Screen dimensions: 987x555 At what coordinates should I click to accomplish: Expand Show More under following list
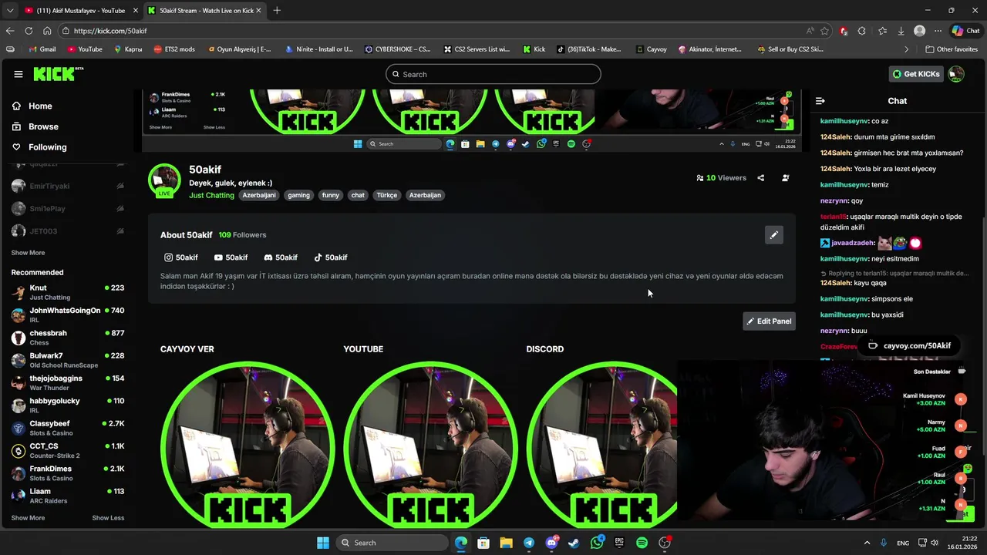pyautogui.click(x=28, y=253)
